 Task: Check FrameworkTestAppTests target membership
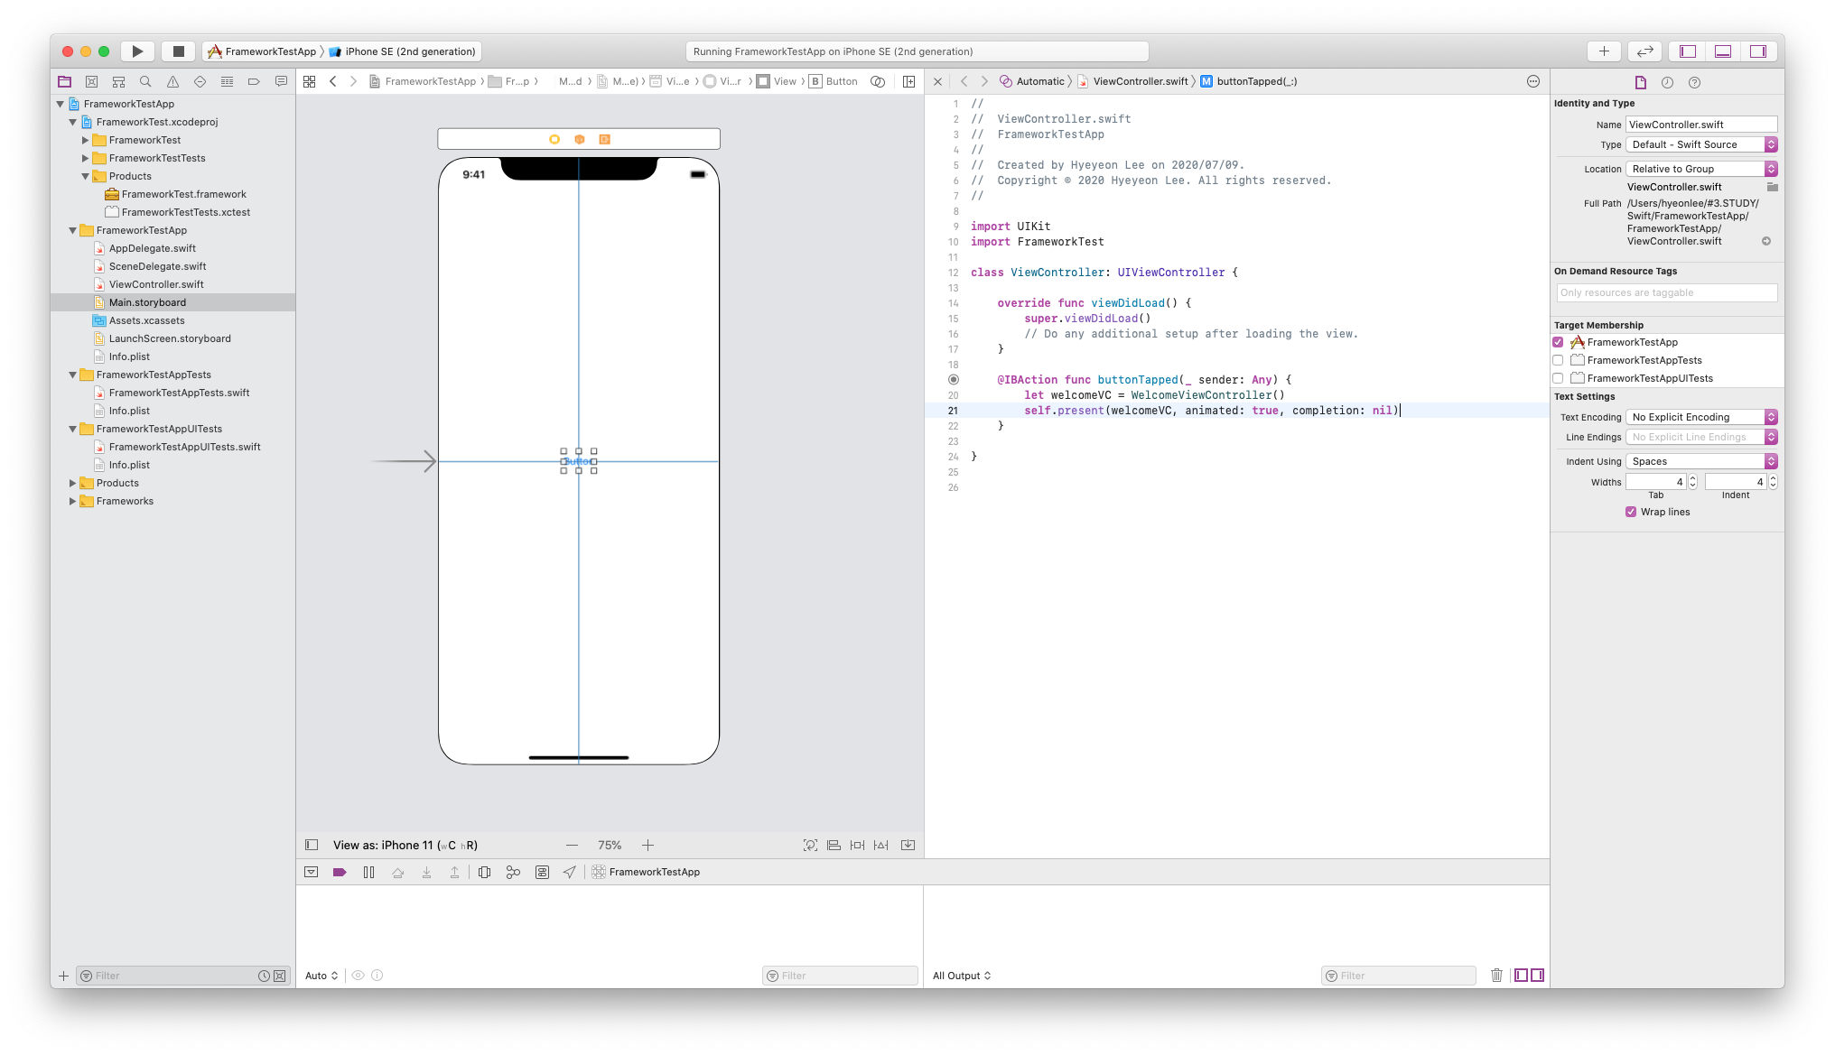[1558, 360]
